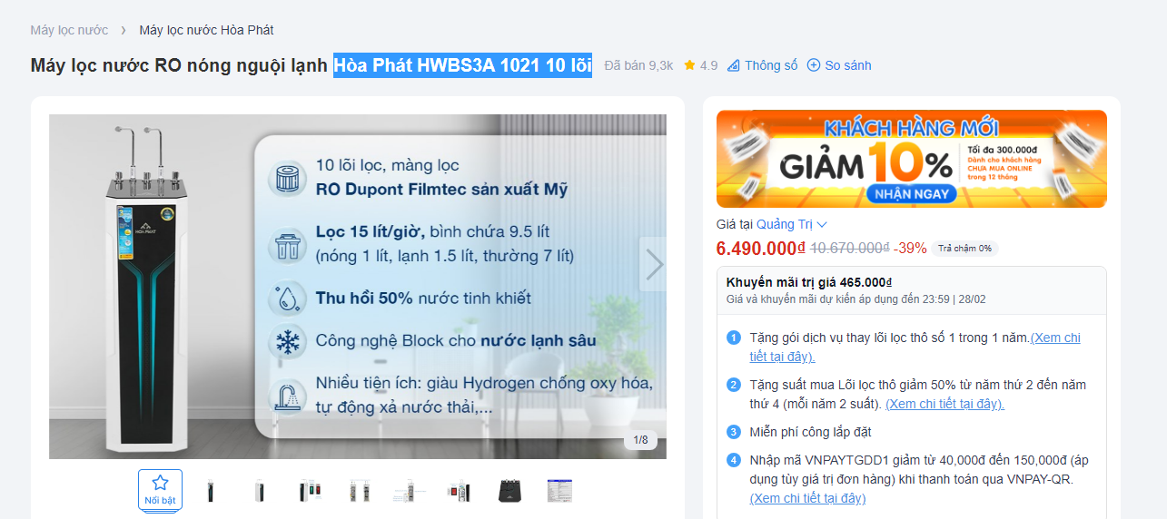This screenshot has width=1167, height=519.
Task: Click the snowflake Block technology icon
Action: pyautogui.click(x=287, y=342)
